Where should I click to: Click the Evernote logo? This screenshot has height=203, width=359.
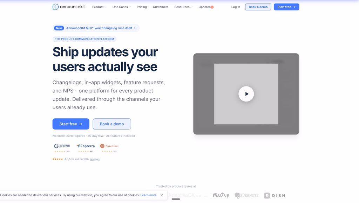(x=246, y=195)
